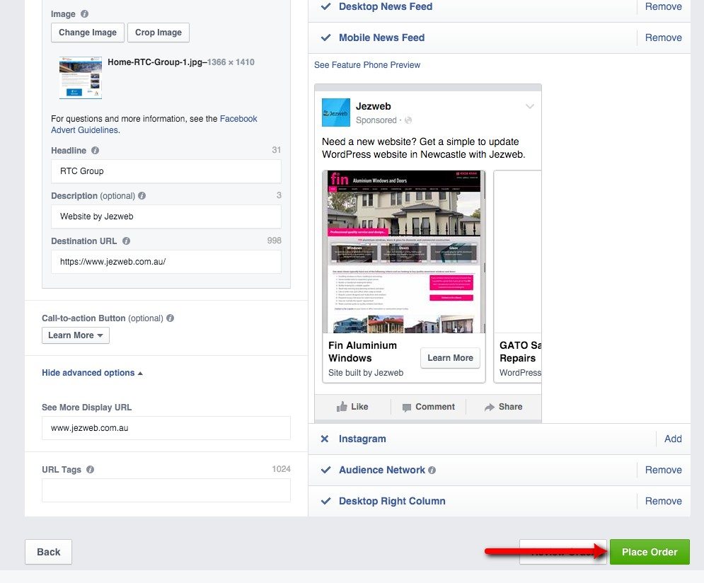Remove the Desktop News Feed placement
704x583 pixels.
click(663, 6)
